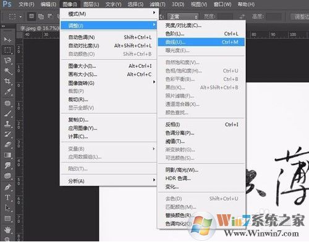The image size is (309, 242).
Task: Choose 曲线(U)... Ctrl+M in submenu
Action: 201,42
